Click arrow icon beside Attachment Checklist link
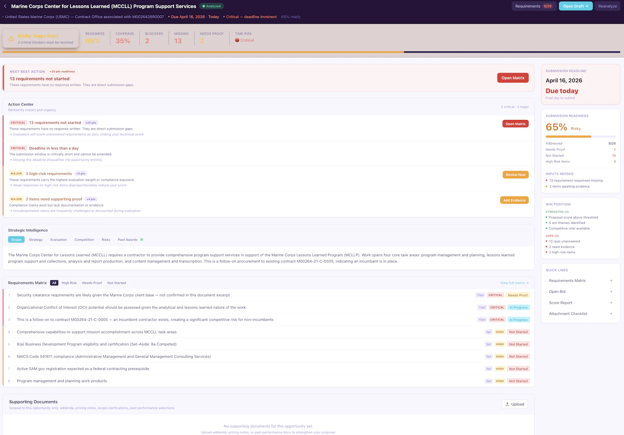The height and width of the screenshot is (435, 624). [x=611, y=314]
